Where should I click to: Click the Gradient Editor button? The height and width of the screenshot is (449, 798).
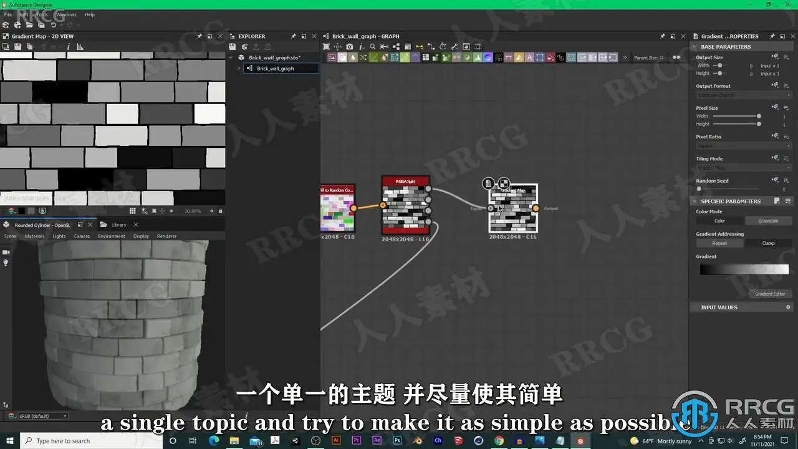pyautogui.click(x=770, y=294)
